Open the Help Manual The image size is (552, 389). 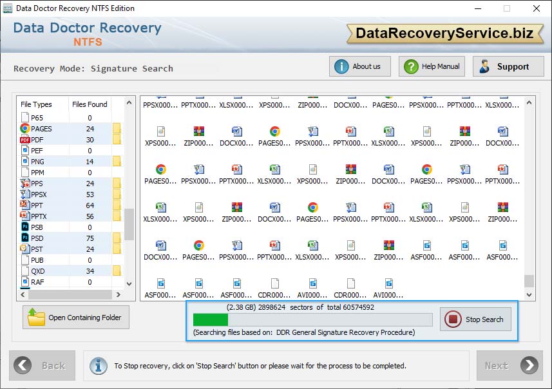(432, 66)
